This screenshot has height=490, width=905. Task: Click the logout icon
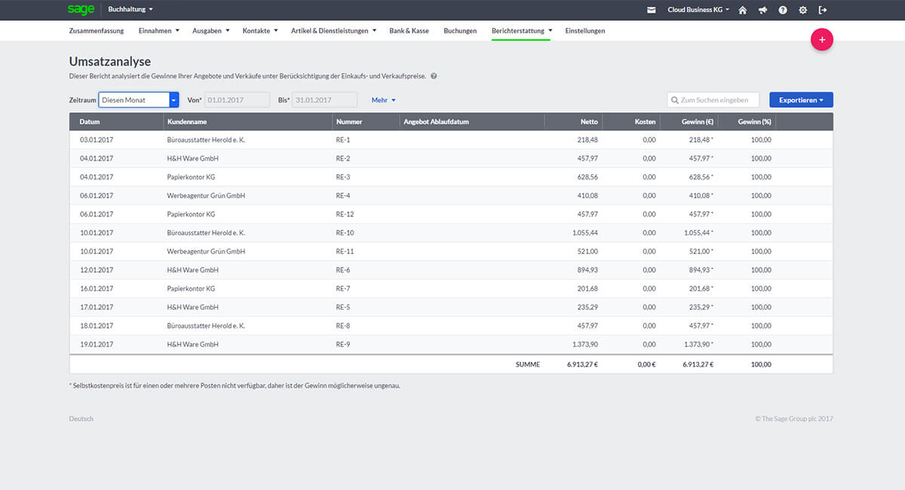[823, 10]
